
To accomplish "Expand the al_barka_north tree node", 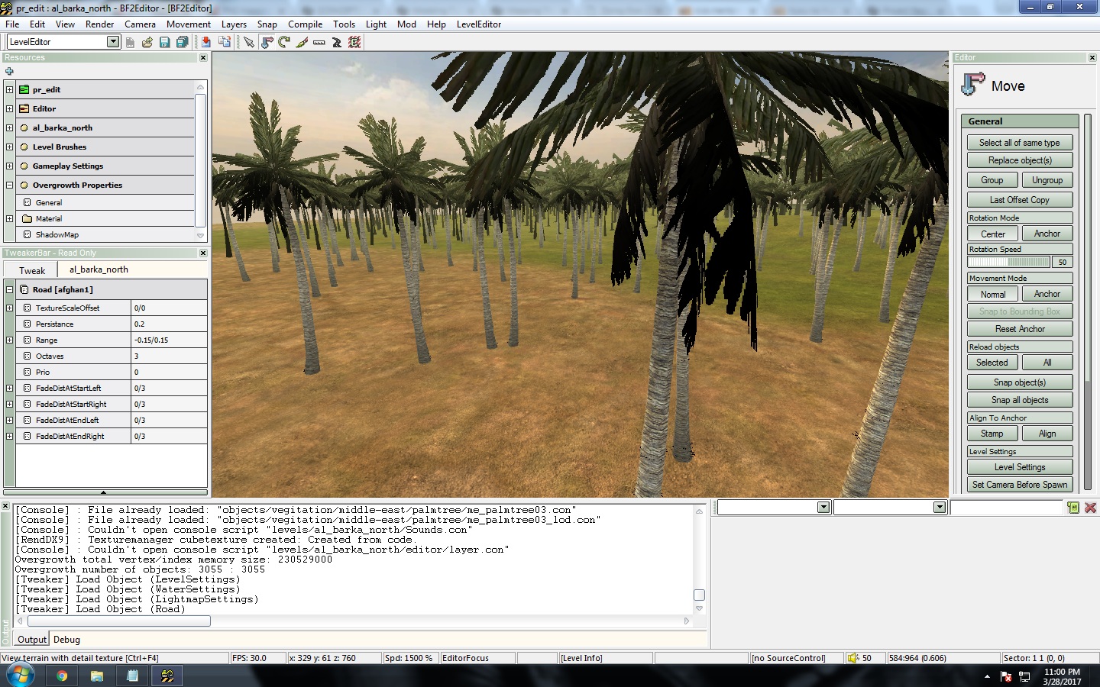I will click(9, 127).
